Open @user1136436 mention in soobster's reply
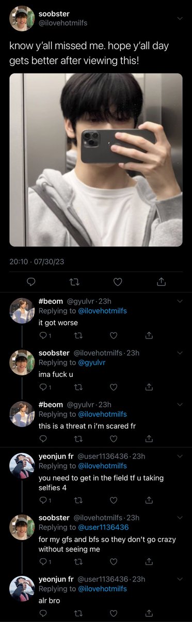Viewport: 192px width, 622px height. point(103,527)
